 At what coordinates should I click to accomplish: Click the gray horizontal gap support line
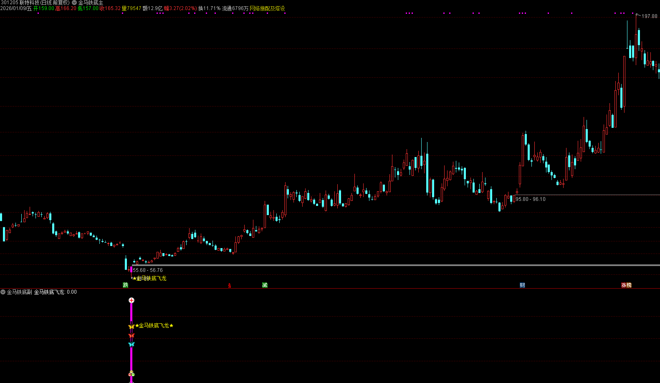pyautogui.click(x=396, y=265)
